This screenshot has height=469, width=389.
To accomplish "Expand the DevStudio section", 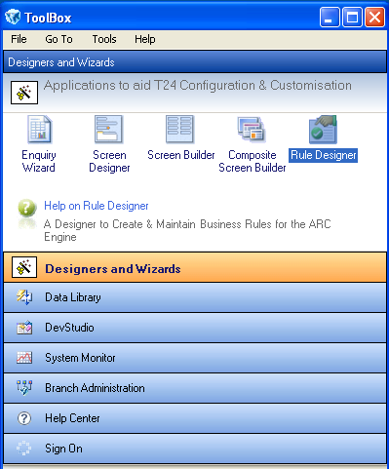I will [x=195, y=328].
